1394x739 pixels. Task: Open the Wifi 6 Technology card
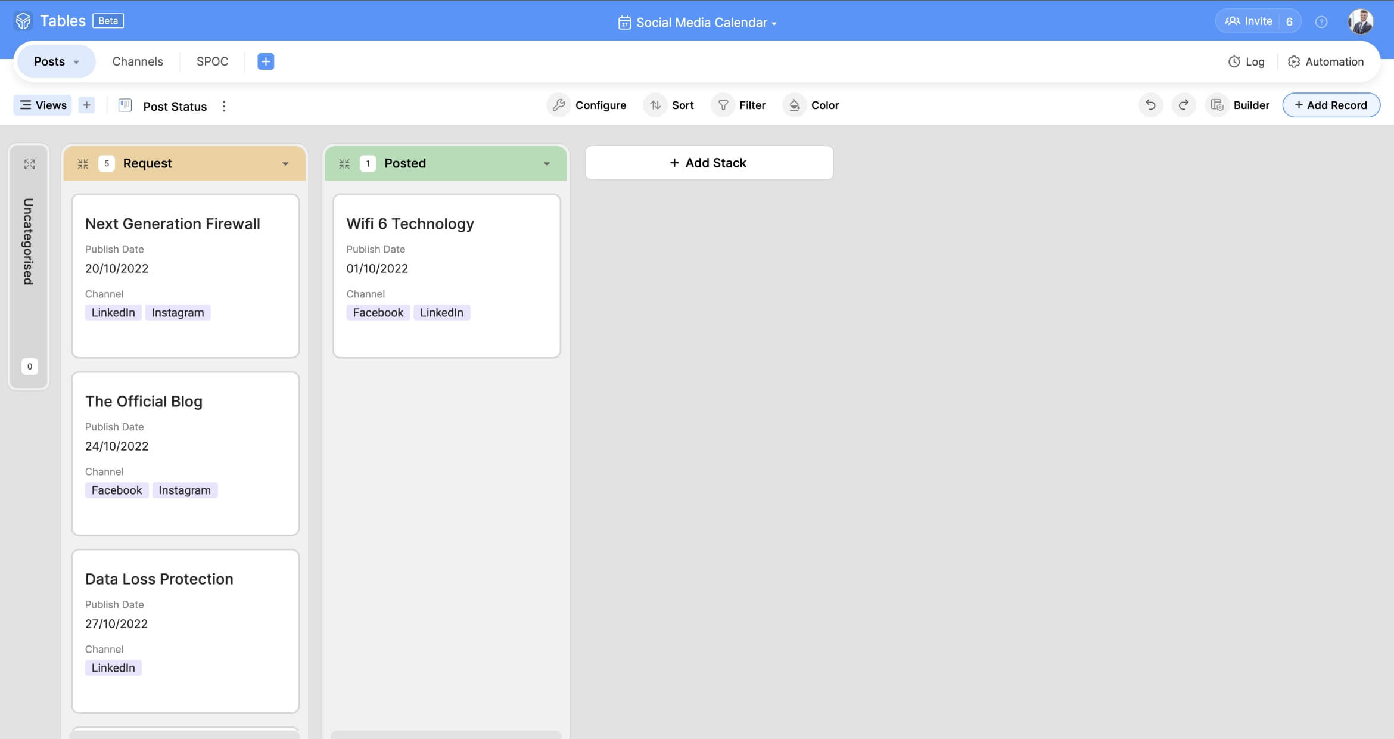tap(447, 275)
